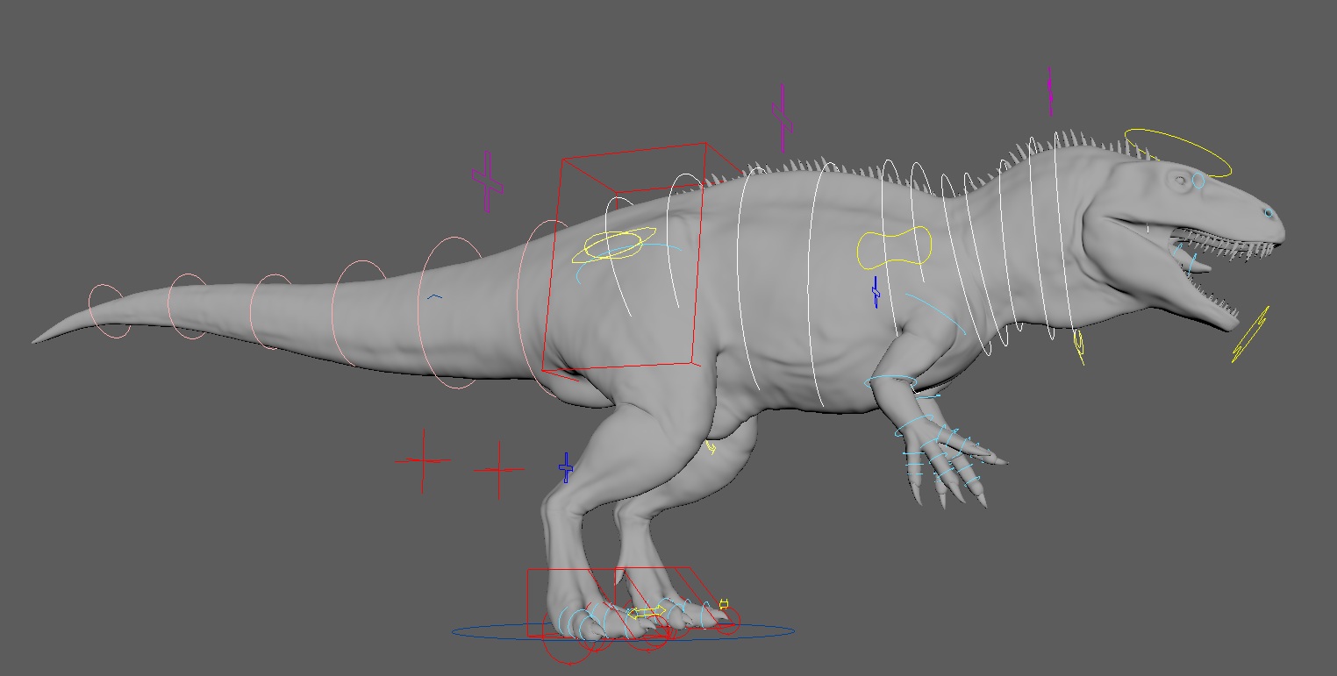
Task: Select the cyan eye control circle
Action: 1198,181
